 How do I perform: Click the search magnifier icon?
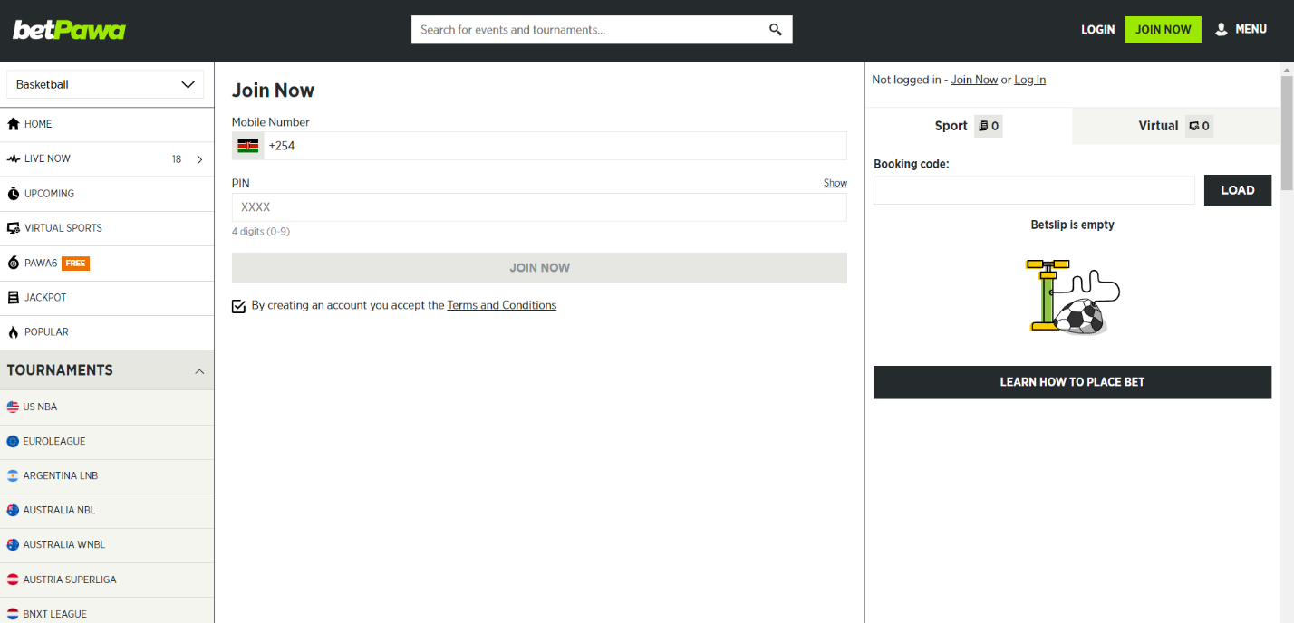point(775,30)
